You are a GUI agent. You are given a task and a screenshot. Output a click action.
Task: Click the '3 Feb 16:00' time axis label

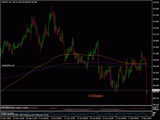[146, 118]
